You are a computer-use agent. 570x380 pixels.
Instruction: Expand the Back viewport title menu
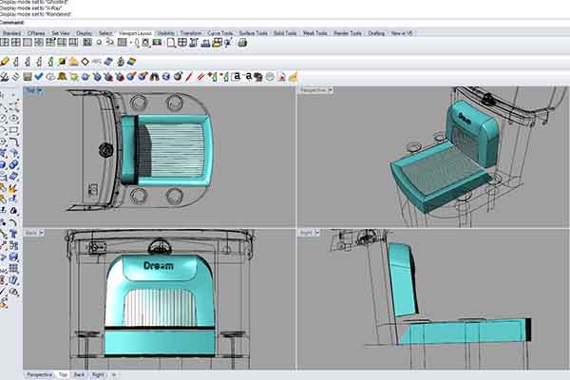tap(33, 233)
